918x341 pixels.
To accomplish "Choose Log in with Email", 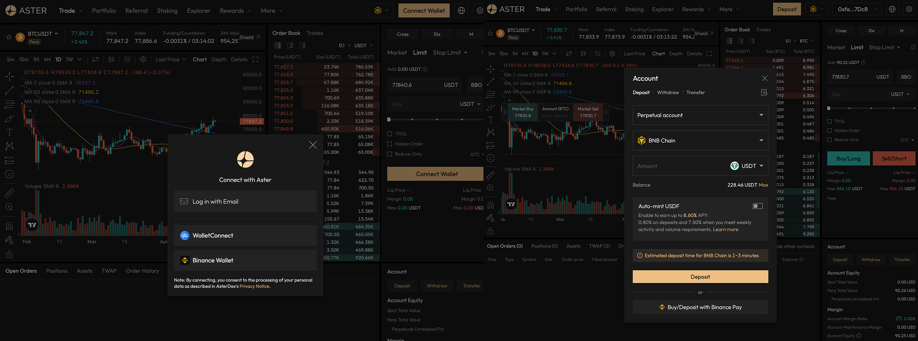I will pos(245,202).
